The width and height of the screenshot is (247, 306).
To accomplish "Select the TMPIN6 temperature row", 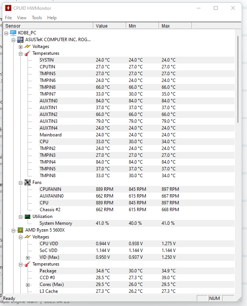I will pos(137,80).
